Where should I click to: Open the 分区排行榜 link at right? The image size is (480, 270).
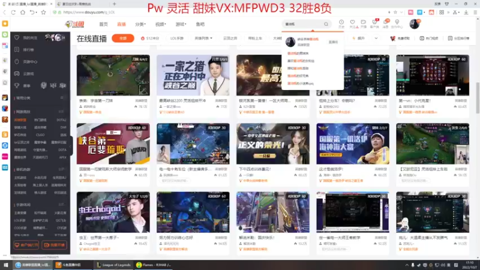(x=458, y=38)
